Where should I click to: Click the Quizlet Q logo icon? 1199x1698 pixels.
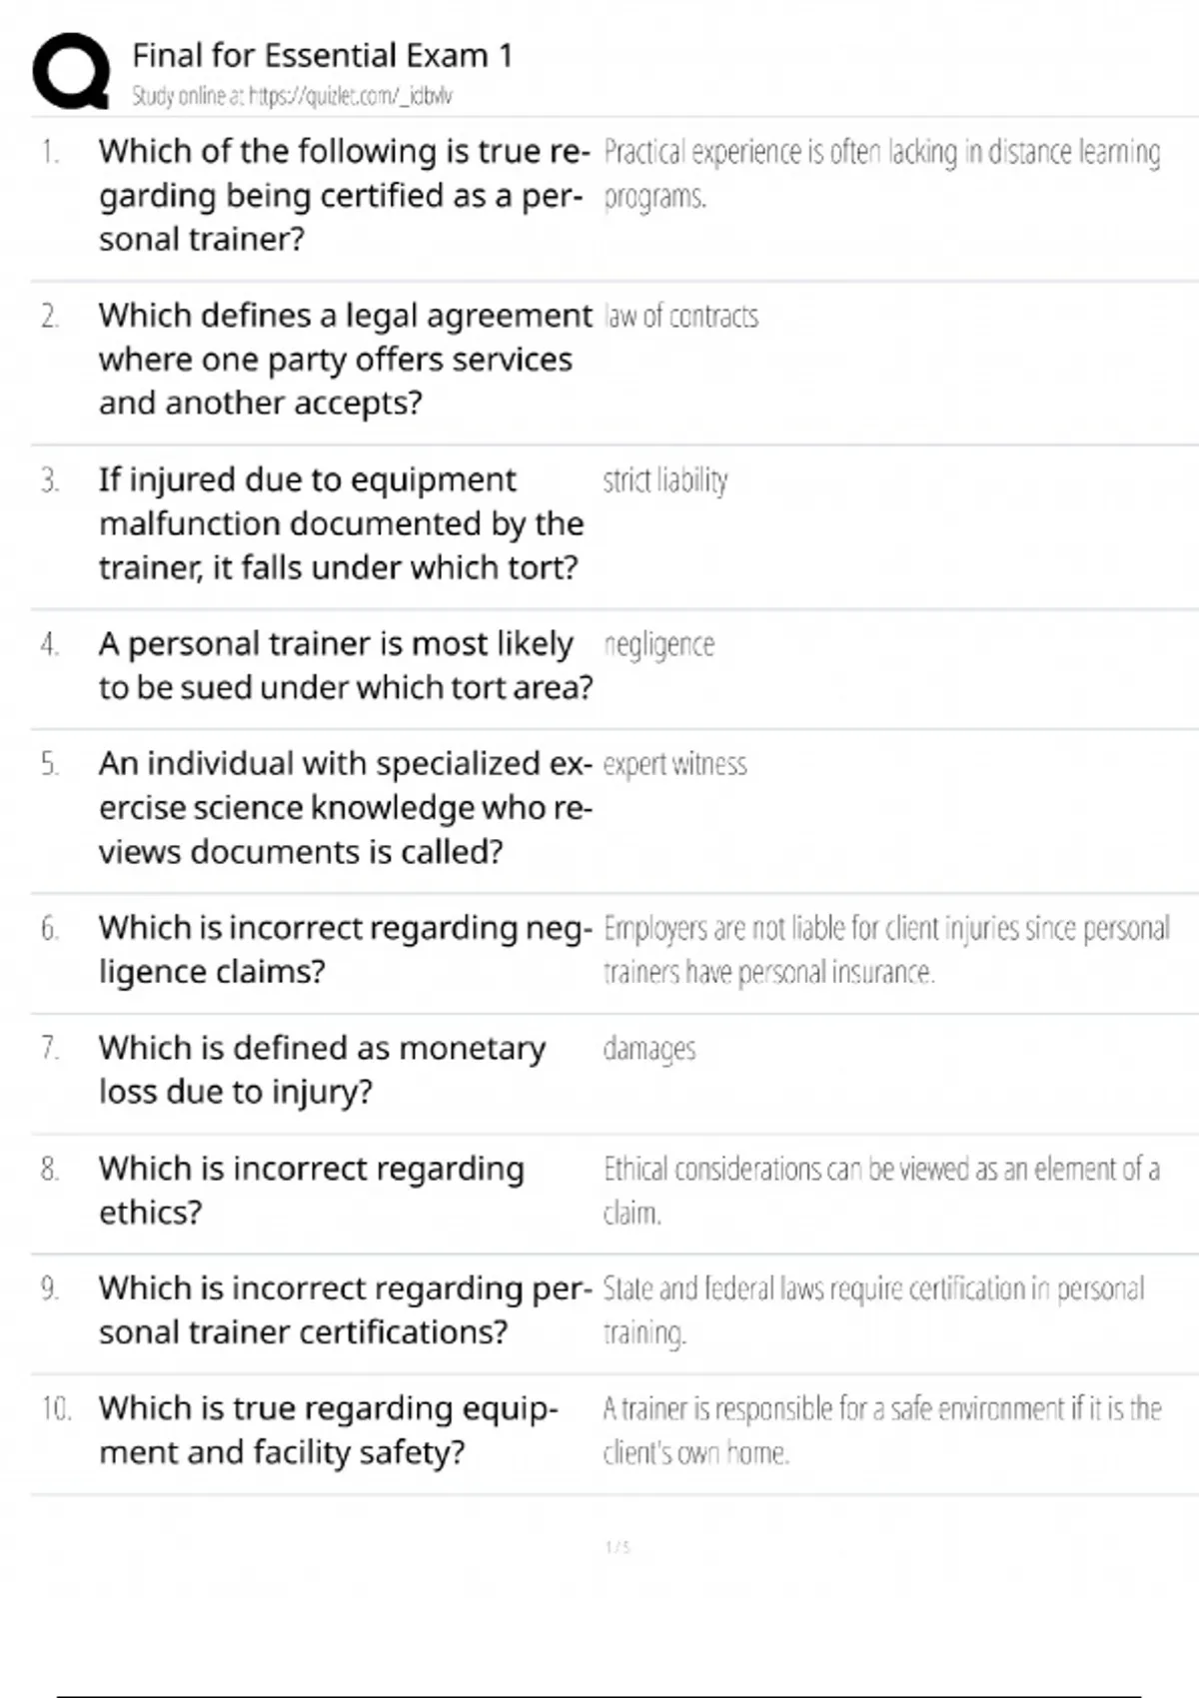(71, 70)
